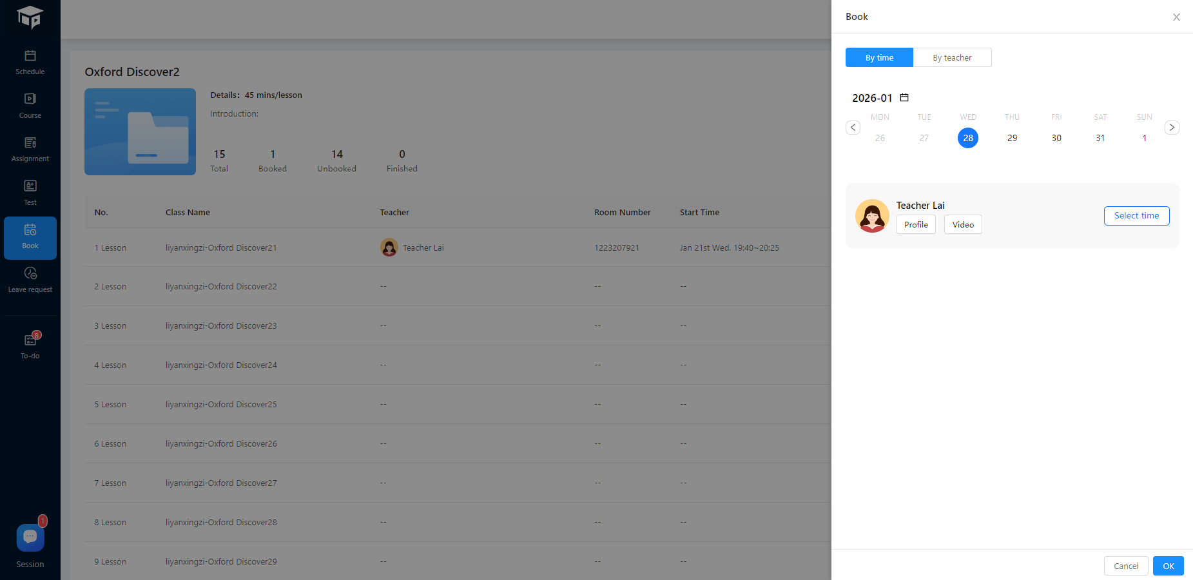Confirm booking with the OK button

[x=1168, y=566]
